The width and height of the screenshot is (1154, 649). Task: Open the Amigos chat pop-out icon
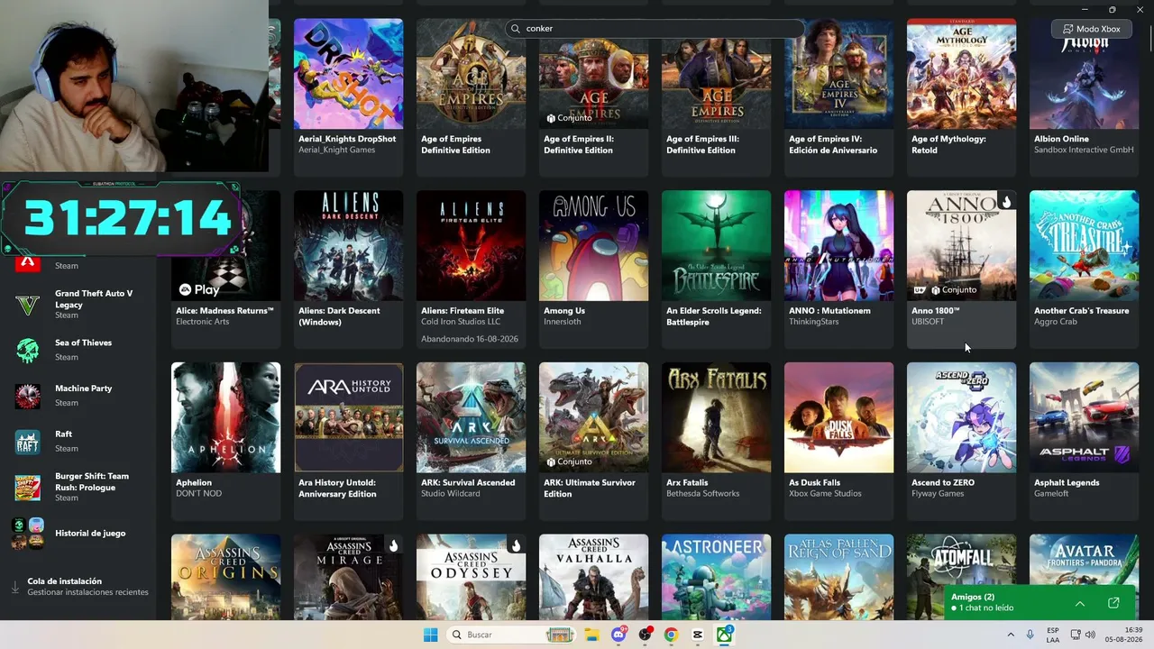point(1113,602)
